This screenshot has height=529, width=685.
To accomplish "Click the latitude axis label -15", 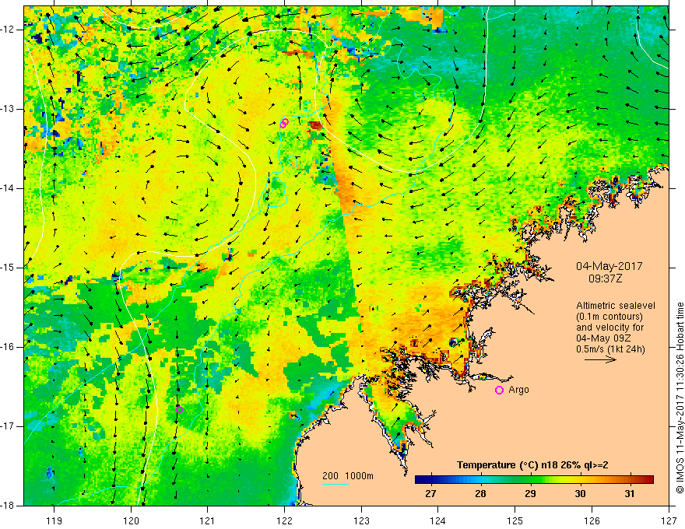I will pyautogui.click(x=8, y=268).
